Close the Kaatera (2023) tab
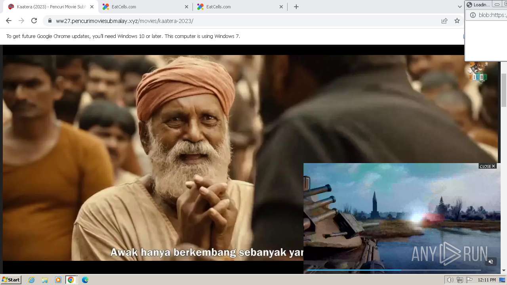The image size is (507, 285). pos(92,7)
